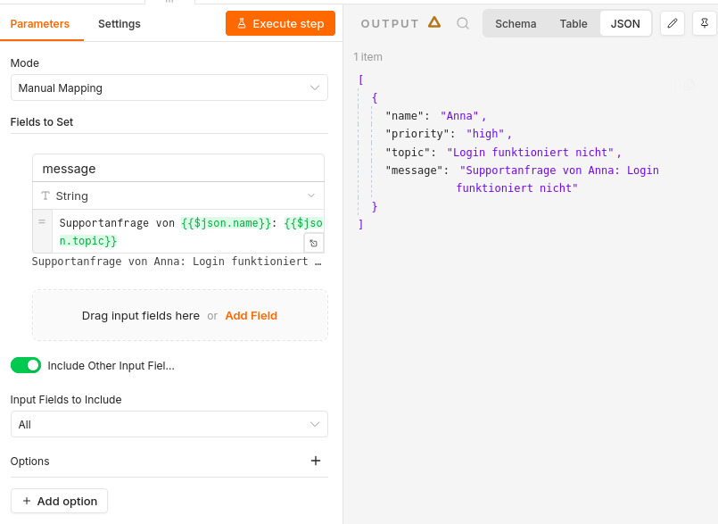Click the "high" priority value
718x524 pixels.
pos(485,134)
